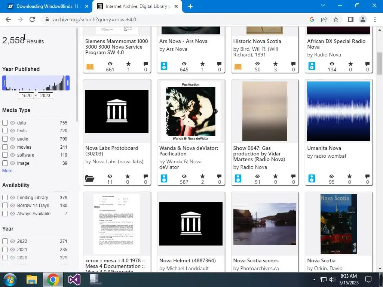Check the Lending Library availability checkbox

5,197
